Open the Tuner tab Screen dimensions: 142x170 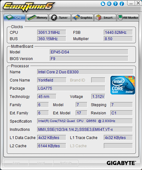[x=60, y=18]
